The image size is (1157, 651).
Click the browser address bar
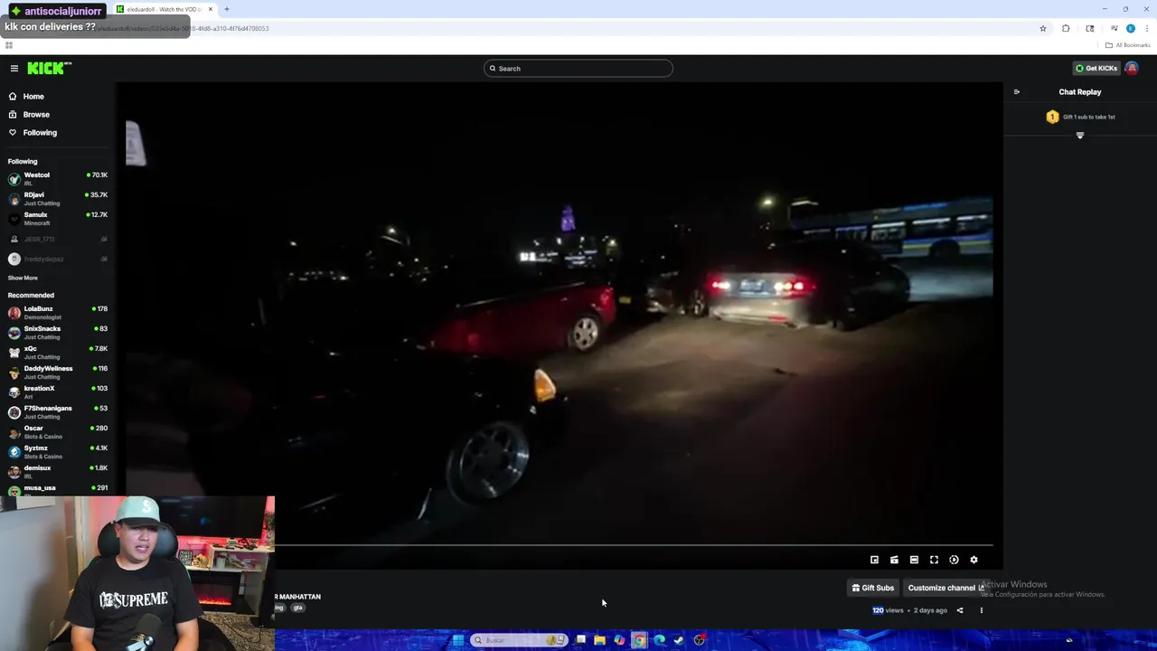tap(578, 28)
